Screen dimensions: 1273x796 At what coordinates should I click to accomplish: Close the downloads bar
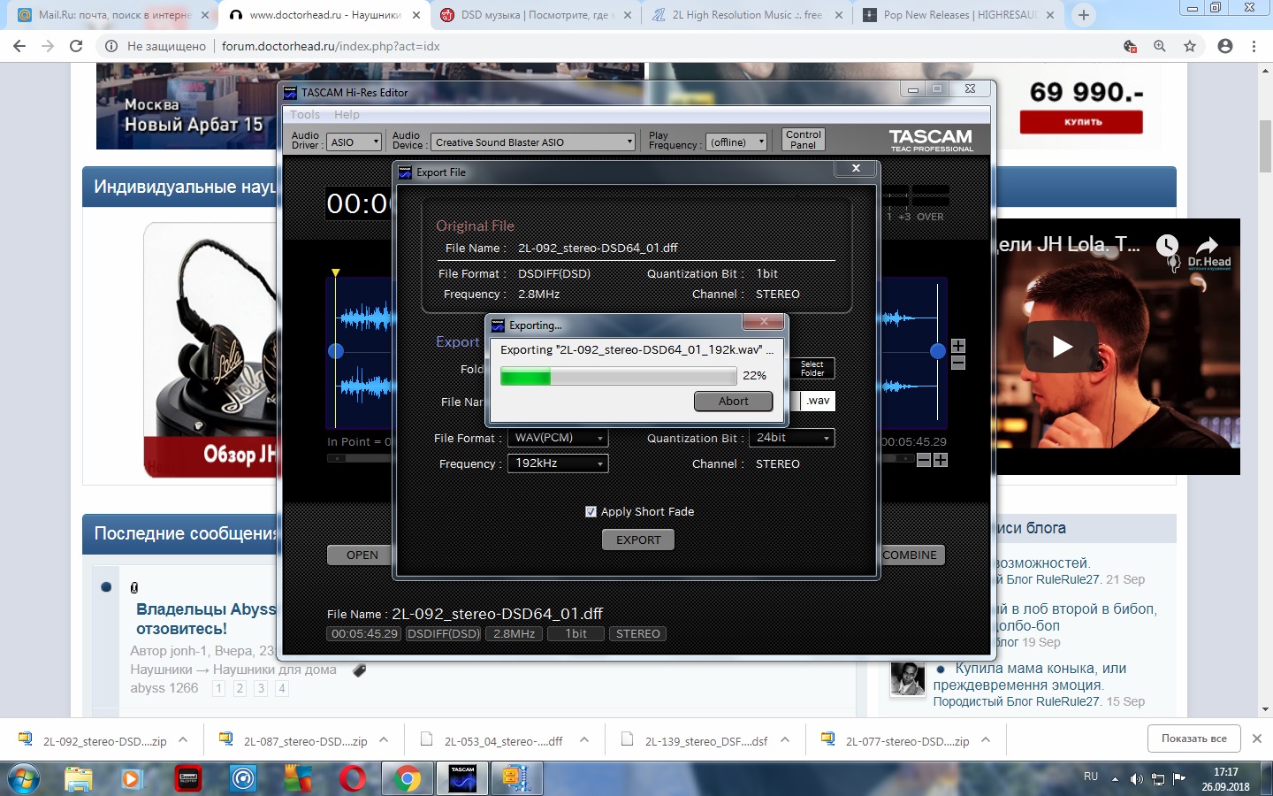(1257, 739)
